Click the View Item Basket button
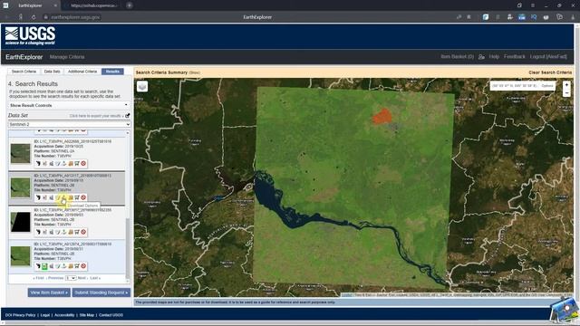Viewport: 580px width, 326px height. (49, 292)
